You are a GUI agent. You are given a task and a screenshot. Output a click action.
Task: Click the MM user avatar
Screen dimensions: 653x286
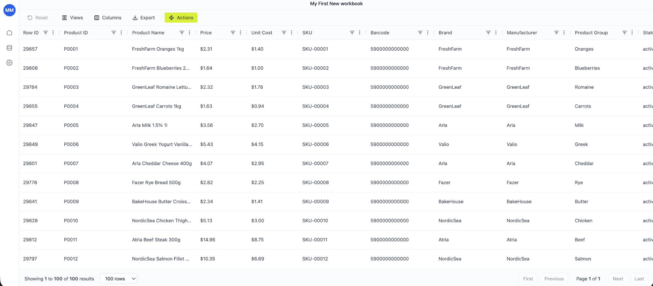(x=10, y=10)
